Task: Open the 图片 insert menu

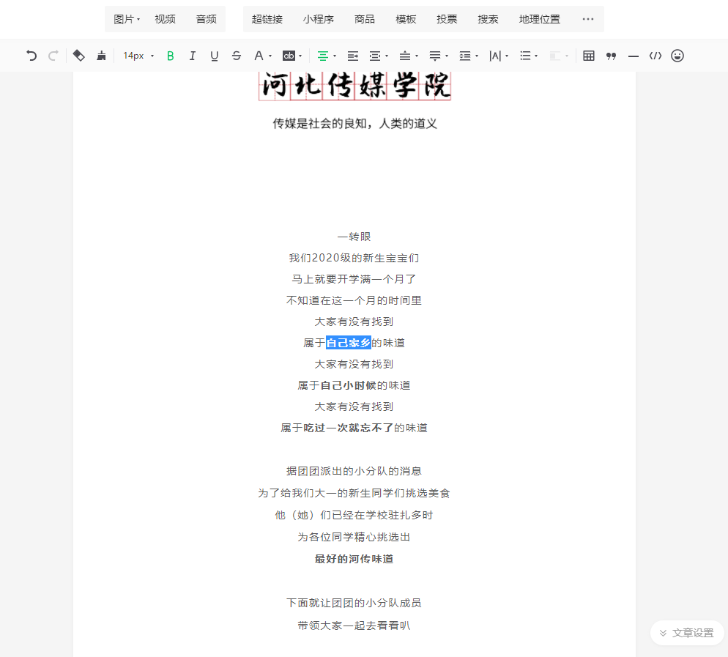Action: pos(127,19)
